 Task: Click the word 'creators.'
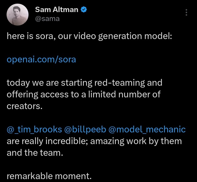point(23,106)
